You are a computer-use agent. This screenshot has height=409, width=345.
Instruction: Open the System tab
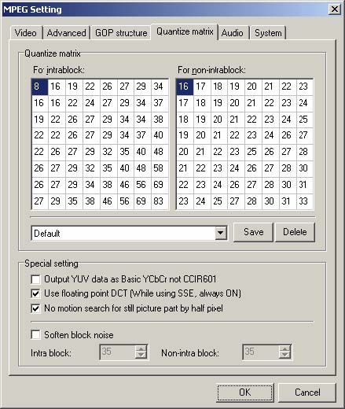(268, 33)
